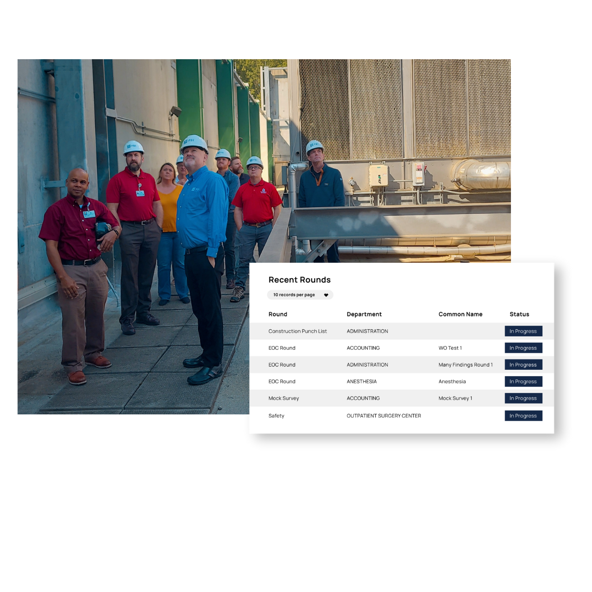Click In Progress on the ADMINISTRATION EOC Round row
The width and height of the screenshot is (592, 592).
click(x=523, y=364)
